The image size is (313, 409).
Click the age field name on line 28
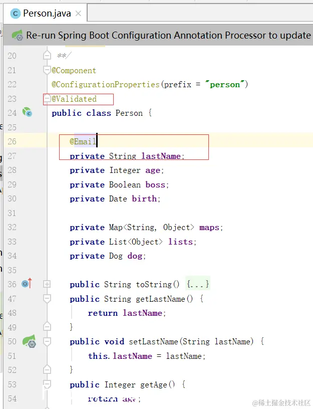153,170
